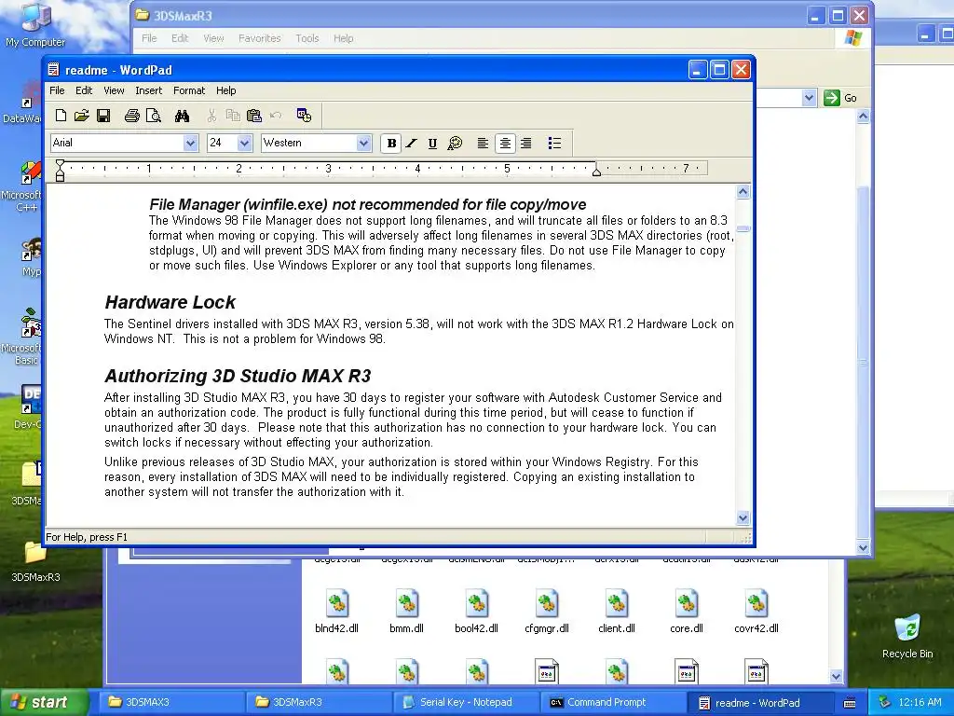
Task: Expand the Explorer address bar dropdown
Action: 809,98
